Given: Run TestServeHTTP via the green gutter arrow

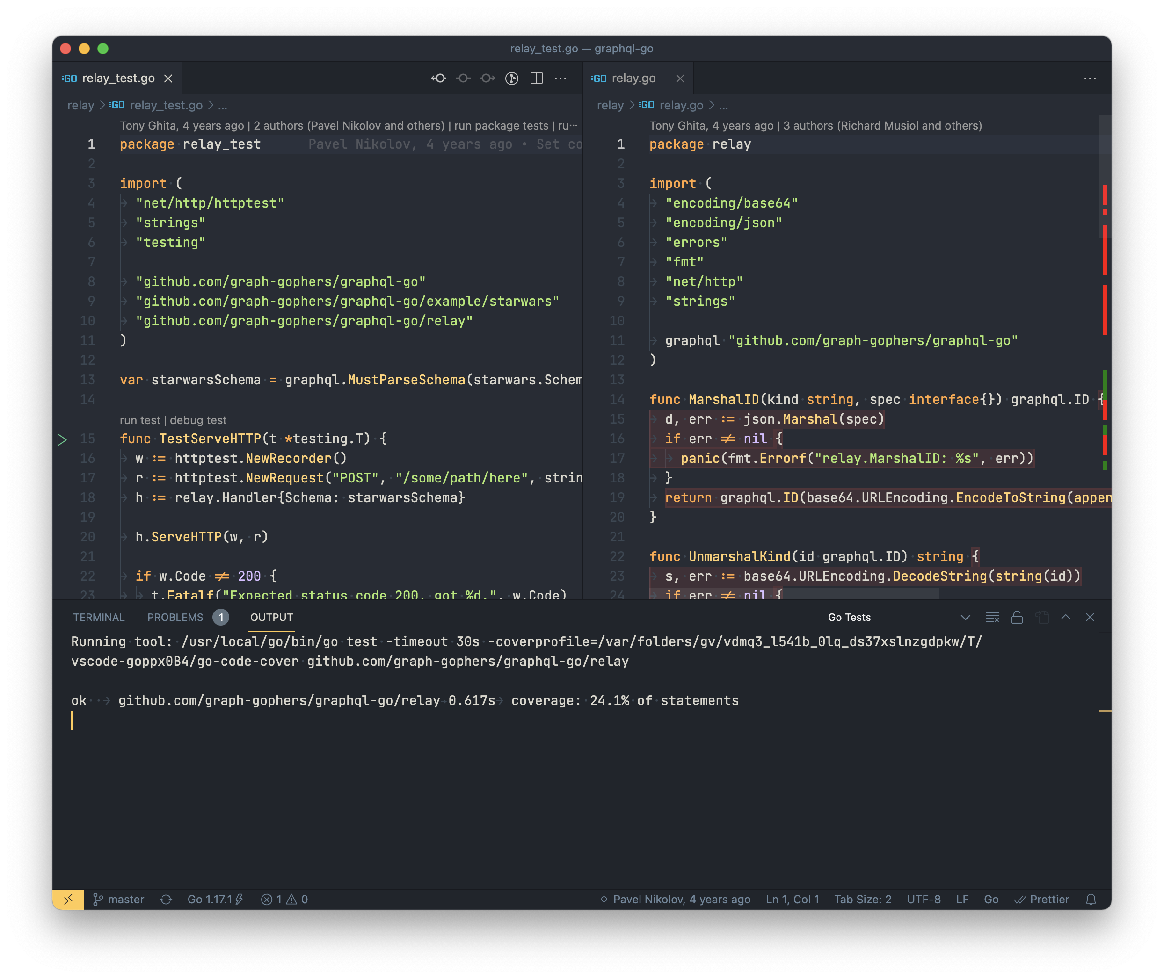Looking at the screenshot, I should [63, 439].
